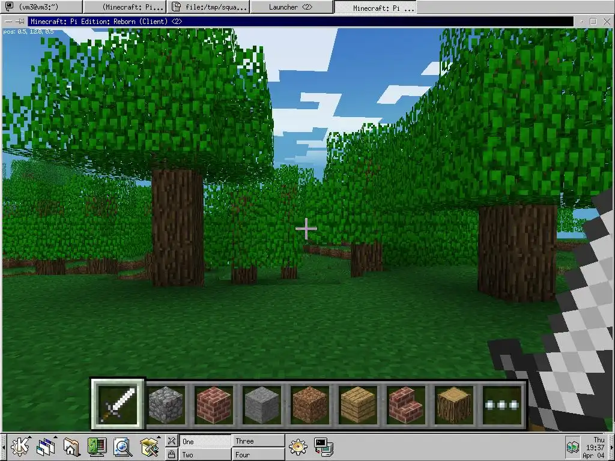This screenshot has height=461, width=615.
Task: Switch to virtual desktop Two
Action: [x=205, y=455]
